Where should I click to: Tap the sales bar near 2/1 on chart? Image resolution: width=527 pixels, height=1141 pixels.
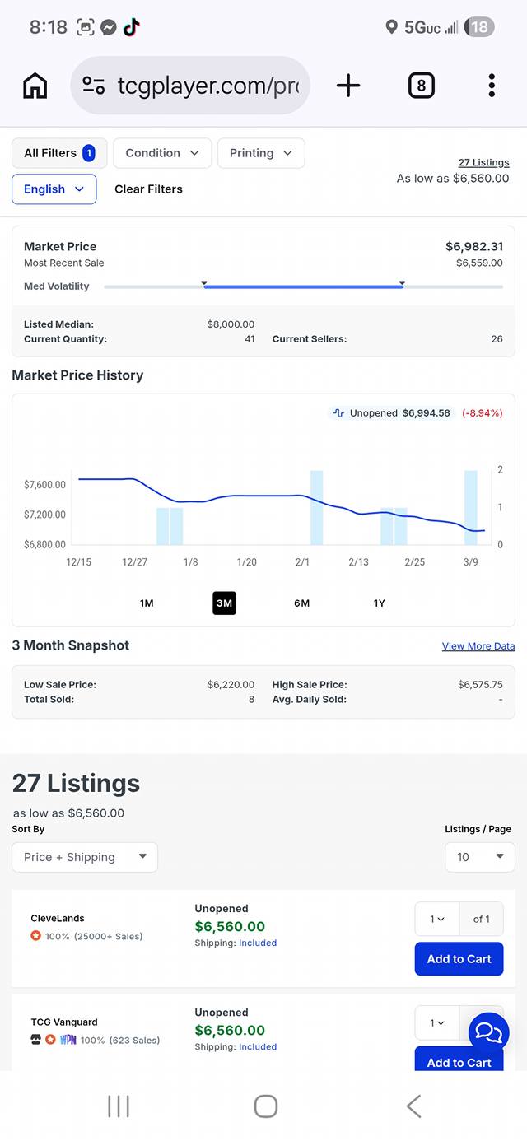tap(317, 507)
